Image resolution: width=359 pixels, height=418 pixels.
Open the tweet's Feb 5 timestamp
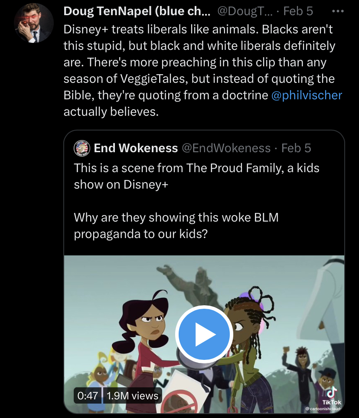tap(298, 11)
